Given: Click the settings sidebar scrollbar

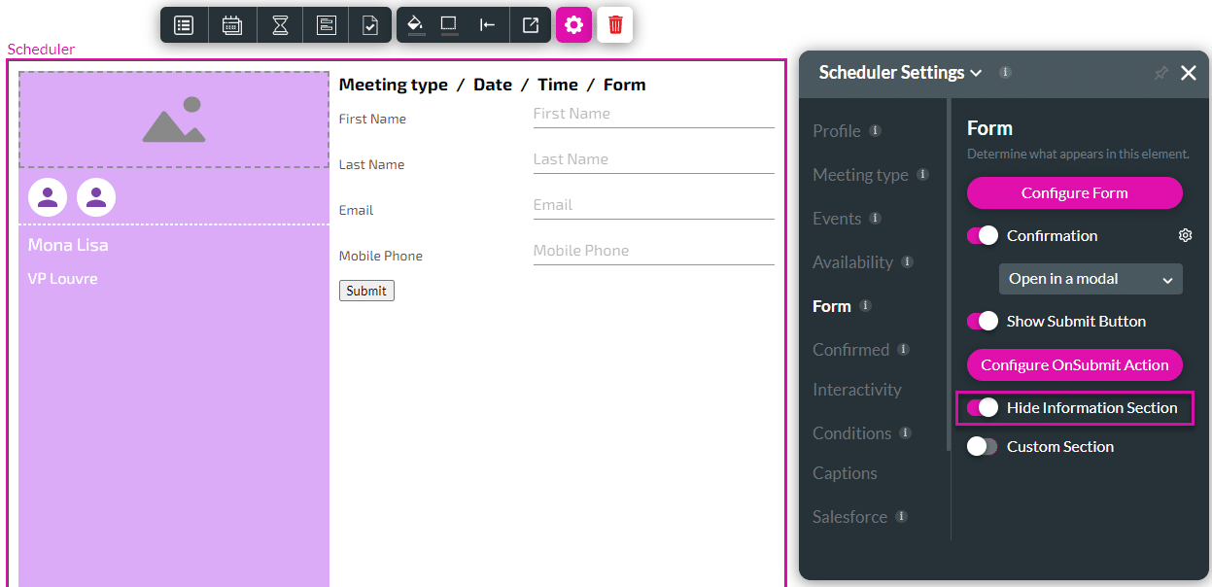Looking at the screenshot, I should click(950, 274).
